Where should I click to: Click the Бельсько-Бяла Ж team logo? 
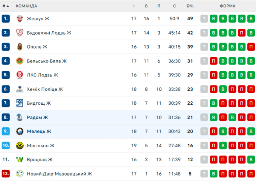click(x=20, y=61)
